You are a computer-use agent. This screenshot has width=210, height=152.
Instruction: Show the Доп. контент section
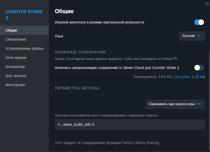pos(16,76)
